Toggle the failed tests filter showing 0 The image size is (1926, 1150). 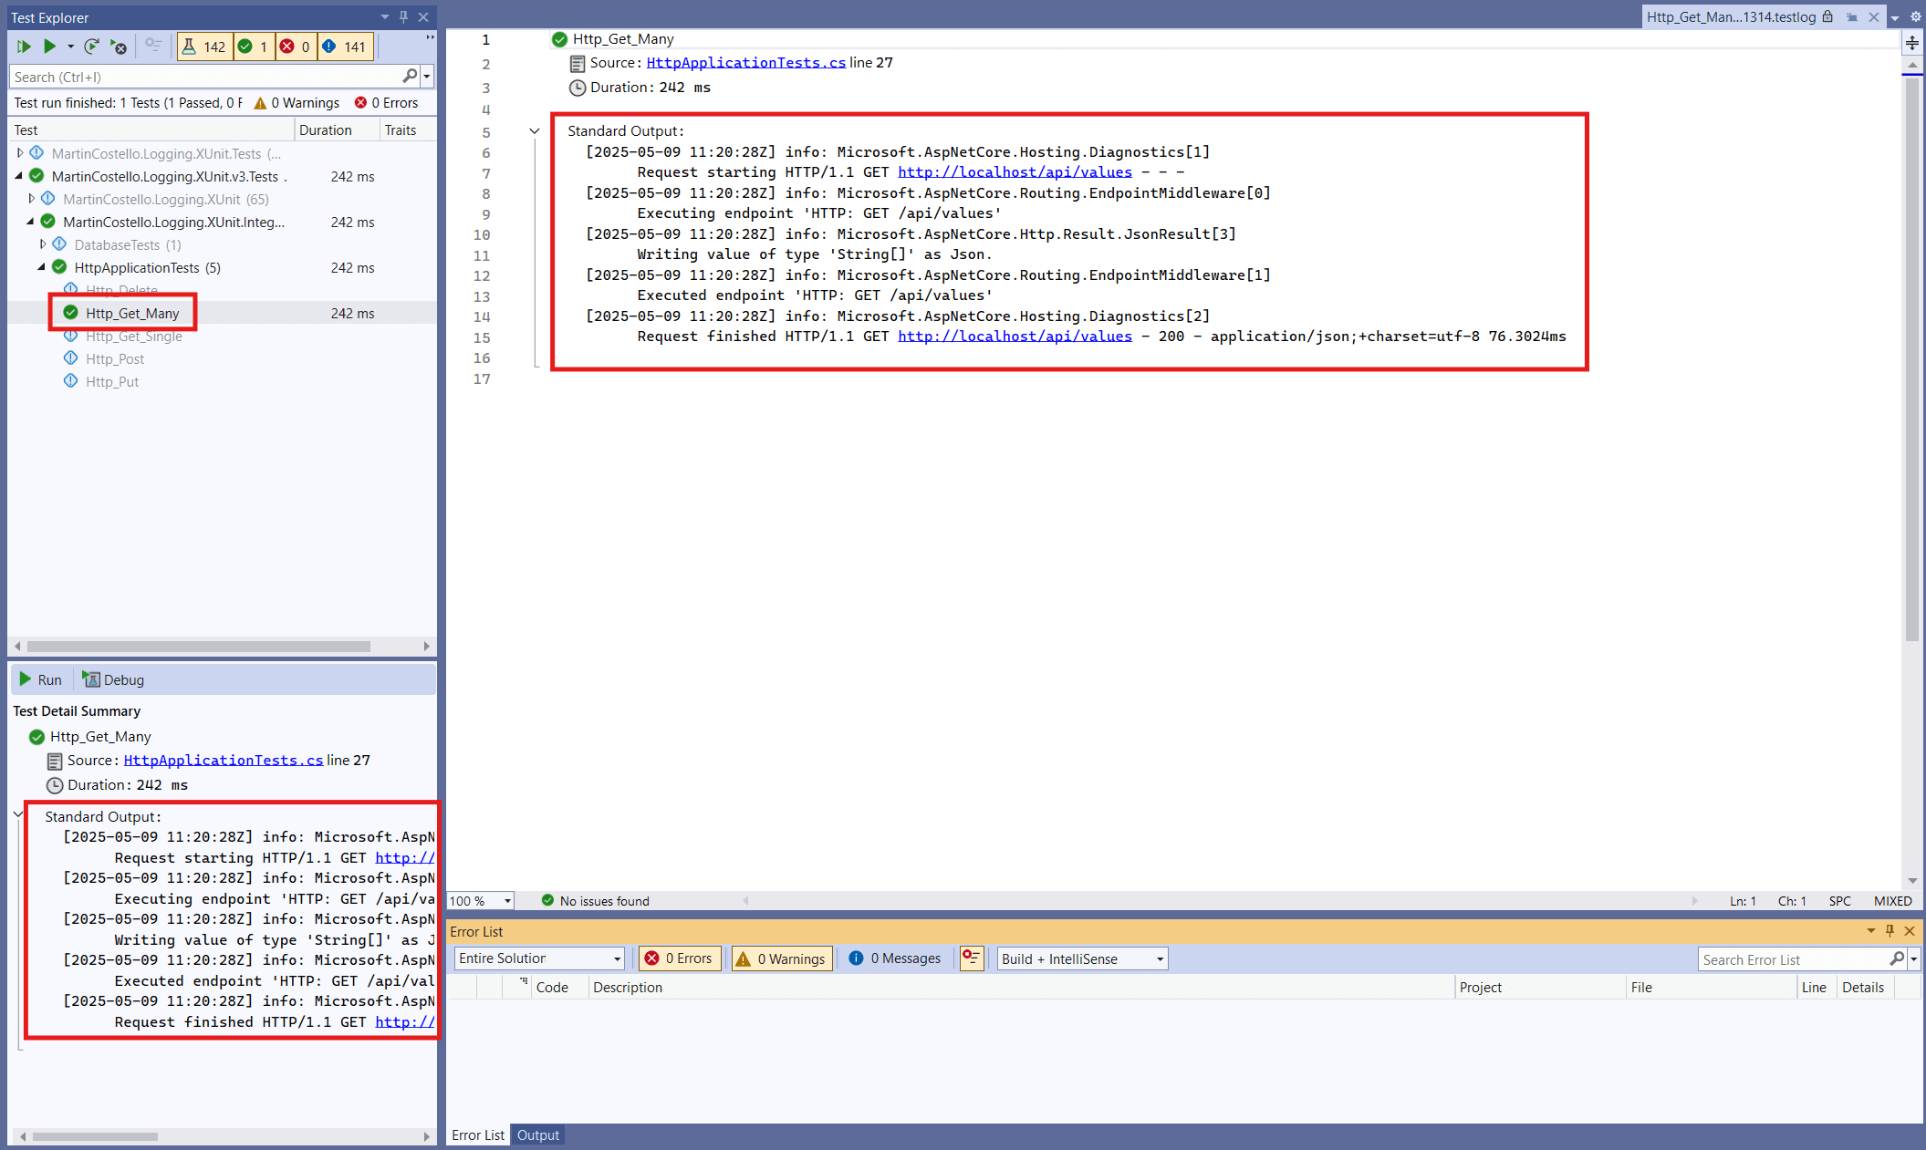296,47
